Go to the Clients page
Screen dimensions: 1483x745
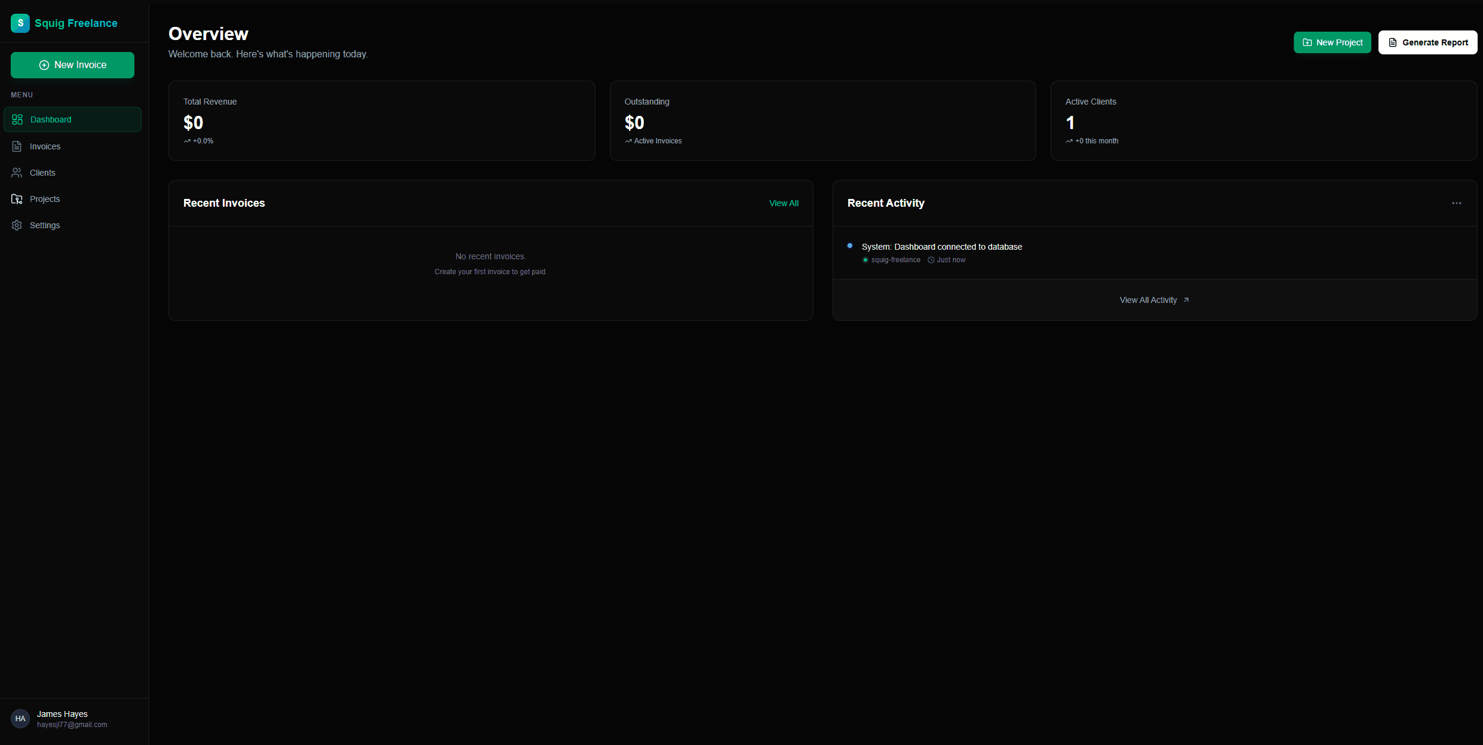coord(42,173)
